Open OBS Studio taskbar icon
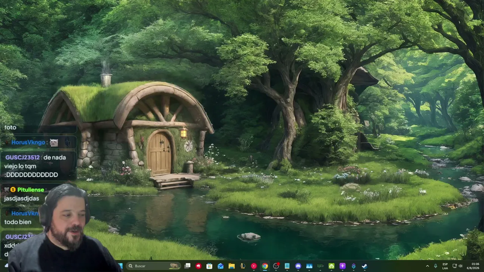The height and width of the screenshot is (272, 484). point(276,266)
